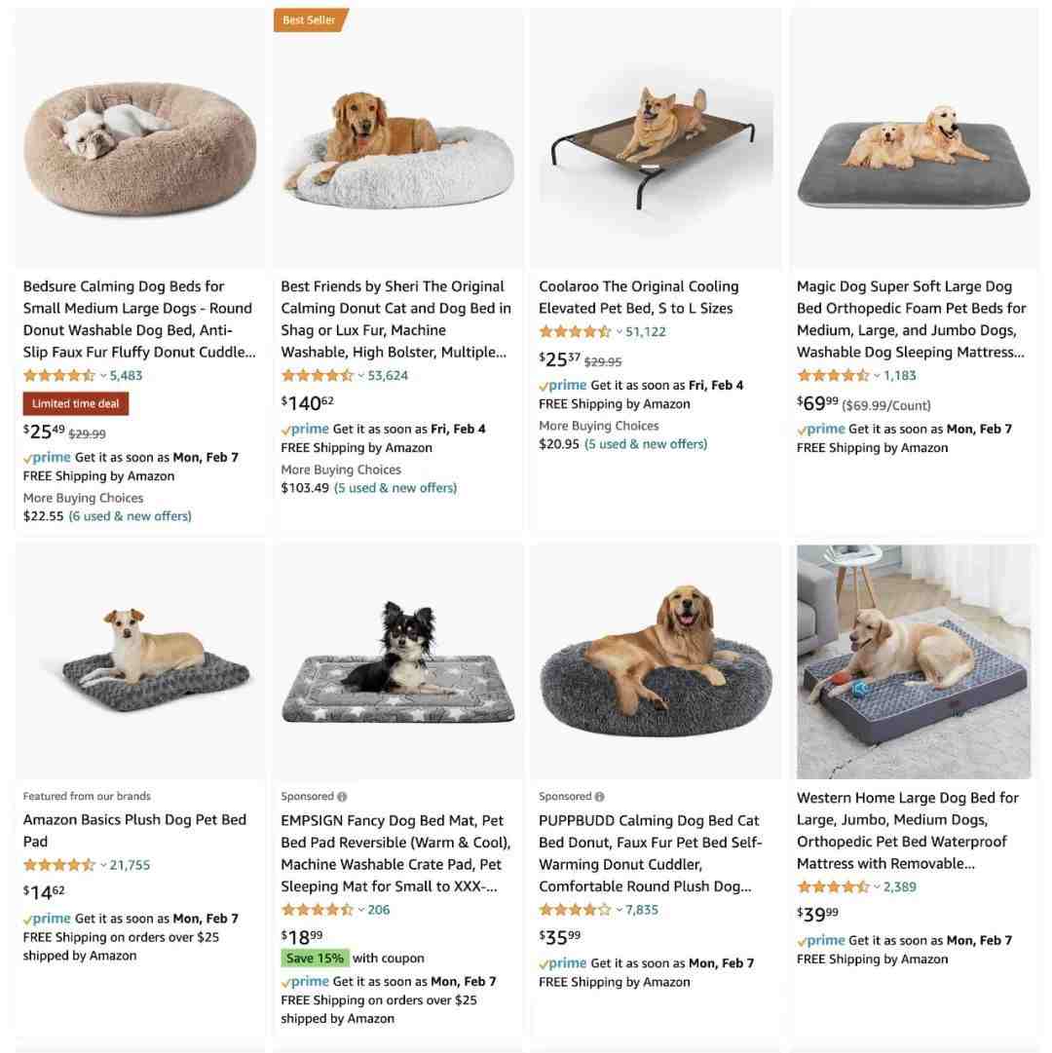Click the Save 15% coupon badge
The image size is (1052, 1053).
point(315,959)
